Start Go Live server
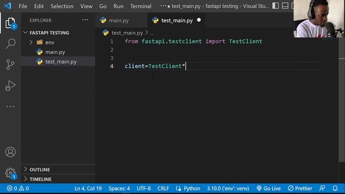This screenshot has height=194, width=345. tap(268, 189)
